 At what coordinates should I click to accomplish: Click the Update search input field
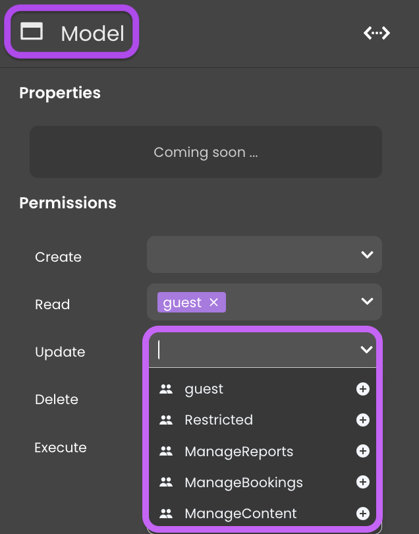[x=255, y=350]
